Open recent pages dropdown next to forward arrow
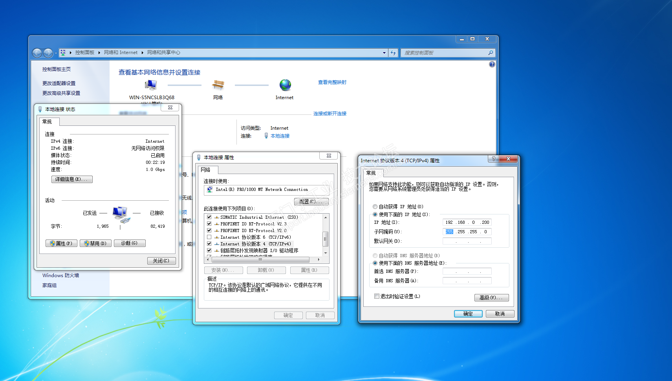The height and width of the screenshot is (381, 672). tap(56, 53)
